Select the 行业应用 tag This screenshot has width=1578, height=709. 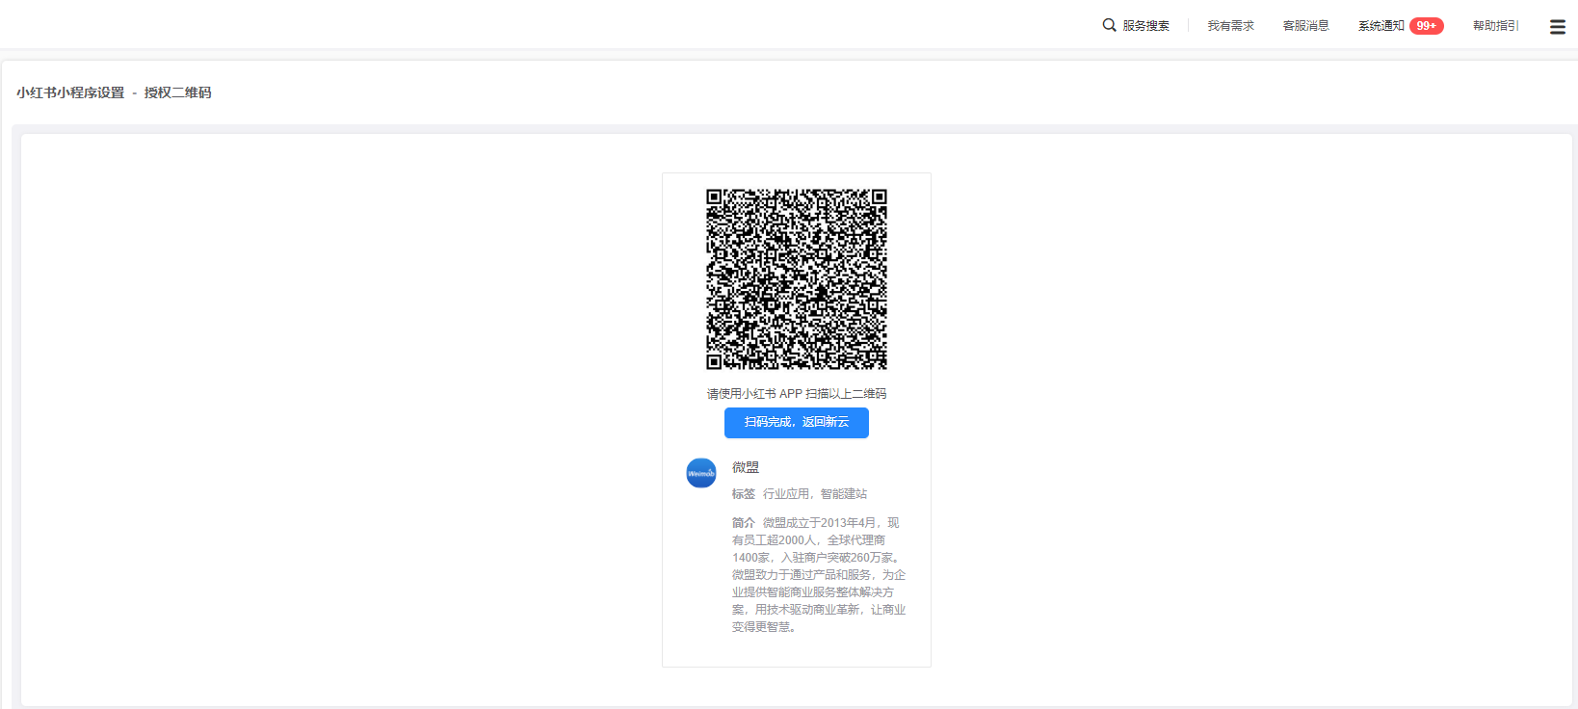[x=785, y=494]
